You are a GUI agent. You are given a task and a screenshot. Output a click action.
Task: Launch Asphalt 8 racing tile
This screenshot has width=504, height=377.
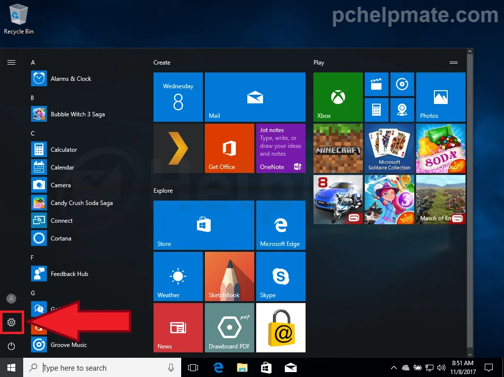[x=338, y=200]
